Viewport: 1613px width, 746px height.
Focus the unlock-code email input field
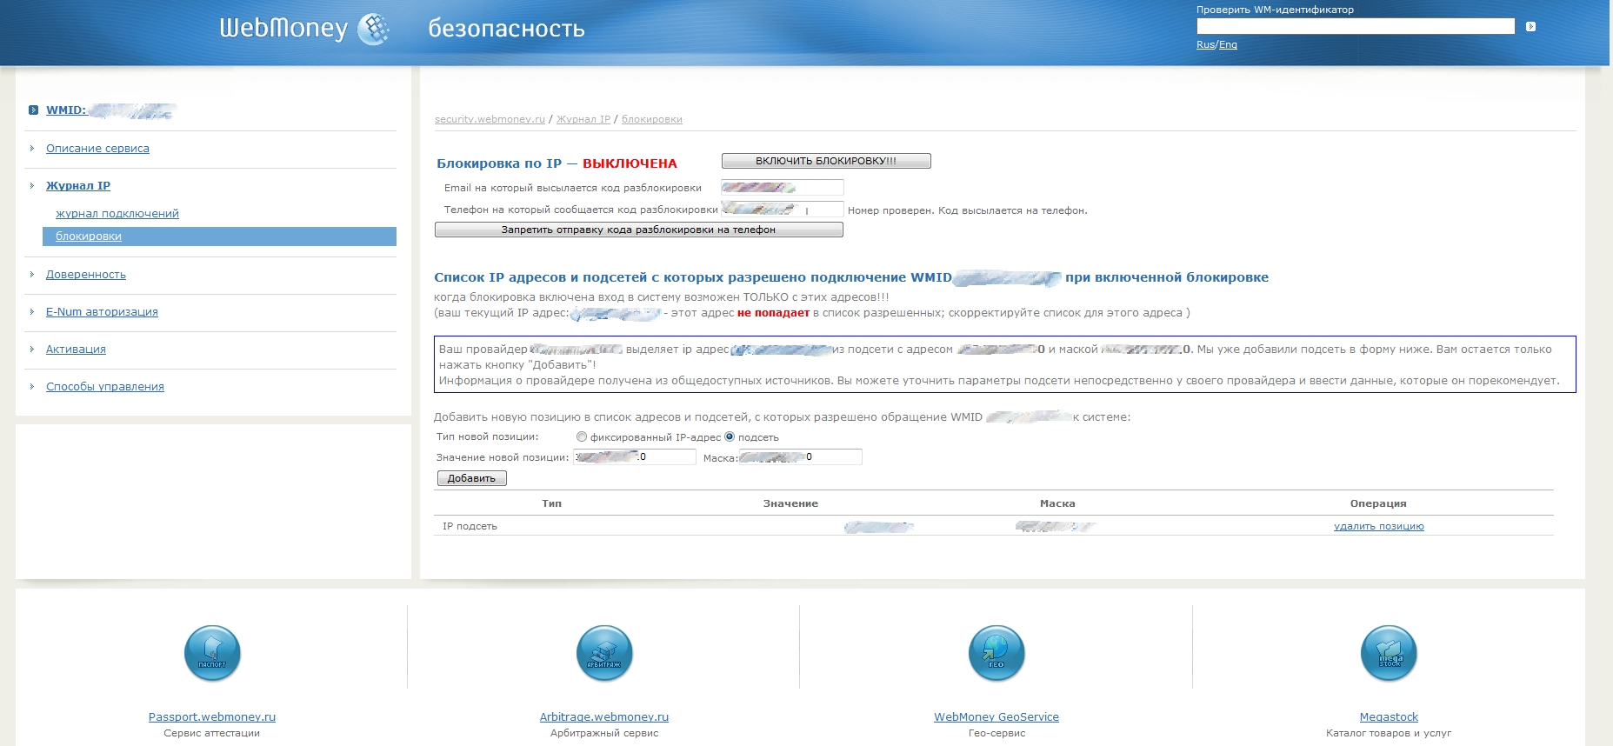coord(783,187)
